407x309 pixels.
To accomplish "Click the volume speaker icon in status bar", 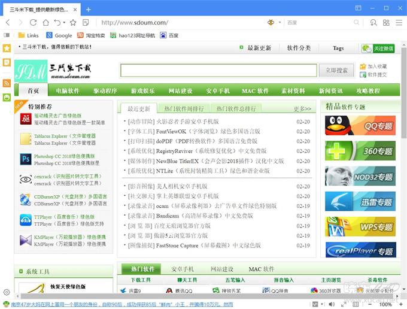I will point(332,304).
